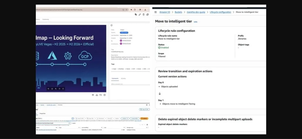
Task: Remove the GCP tag
Action: (132, 69)
